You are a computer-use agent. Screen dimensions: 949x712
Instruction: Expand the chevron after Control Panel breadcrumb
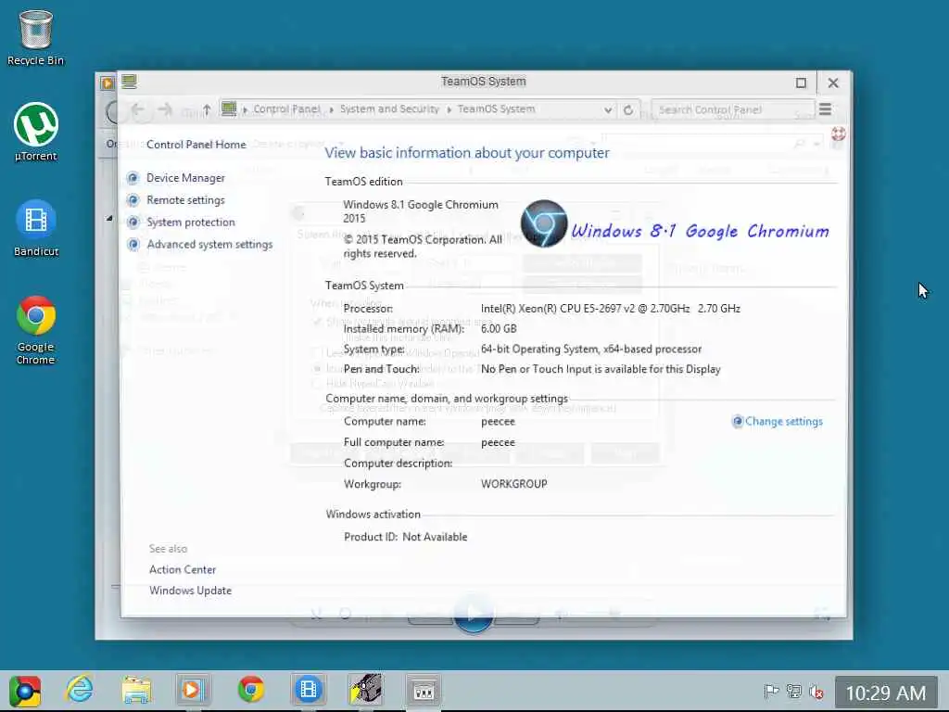[331, 109]
